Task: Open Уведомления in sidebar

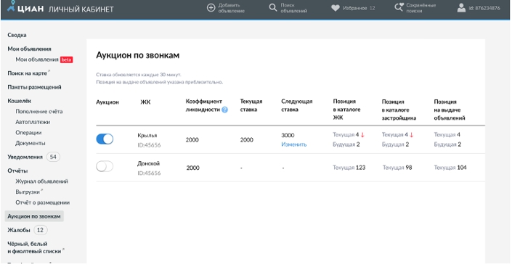Action: (x=25, y=157)
